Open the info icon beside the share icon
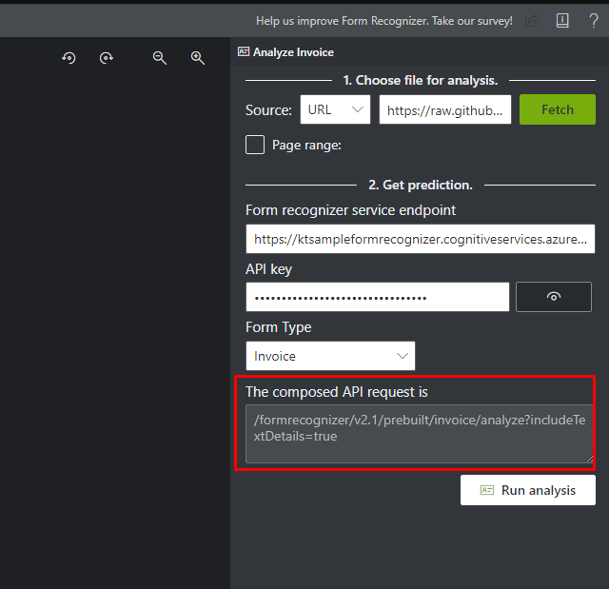The width and height of the screenshot is (609, 589). tap(562, 20)
